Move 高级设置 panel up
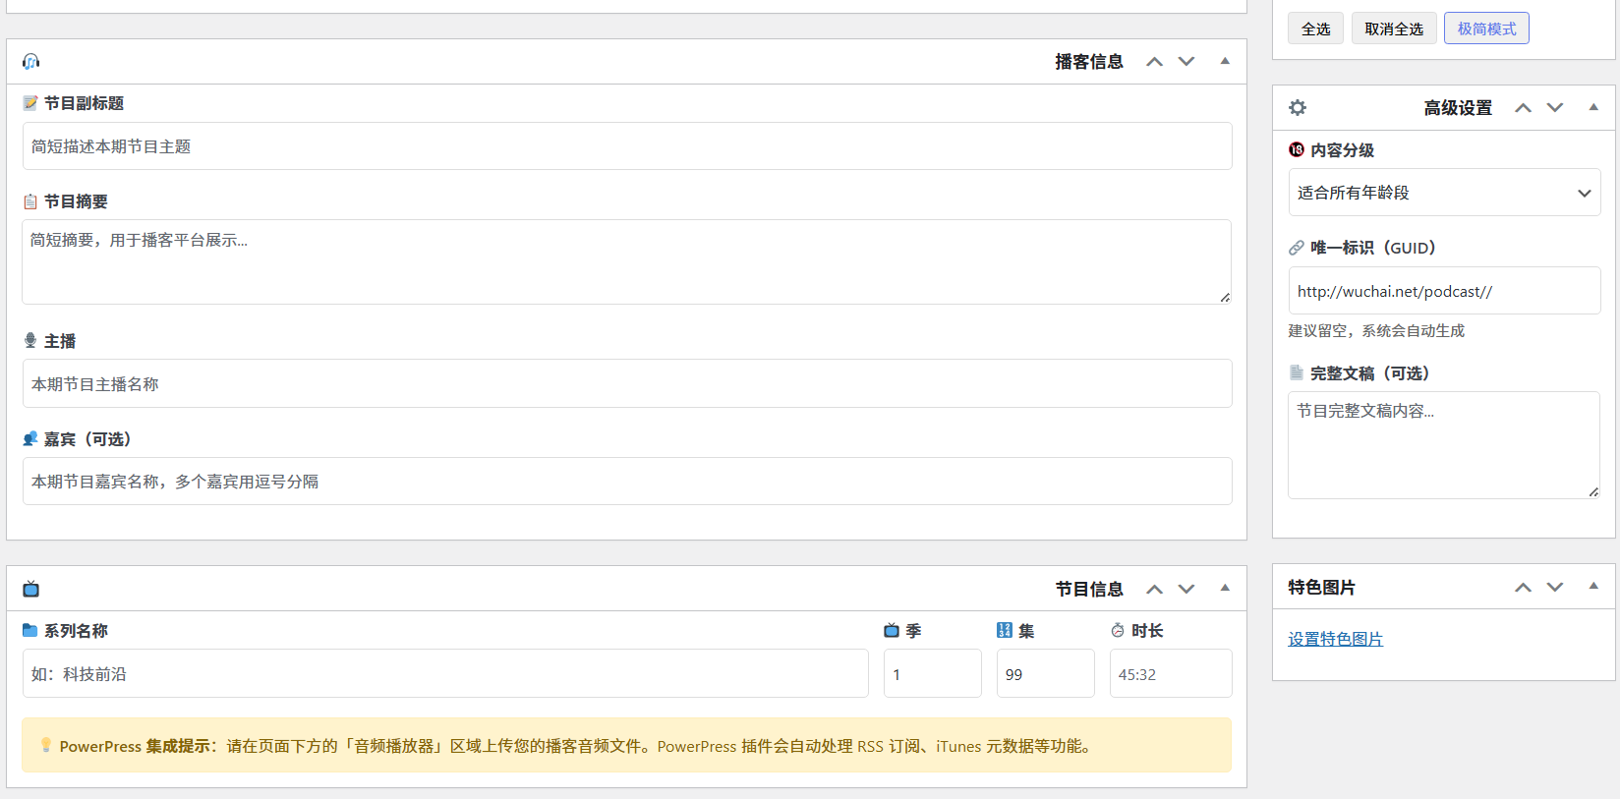This screenshot has height=799, width=1620. 1524,108
